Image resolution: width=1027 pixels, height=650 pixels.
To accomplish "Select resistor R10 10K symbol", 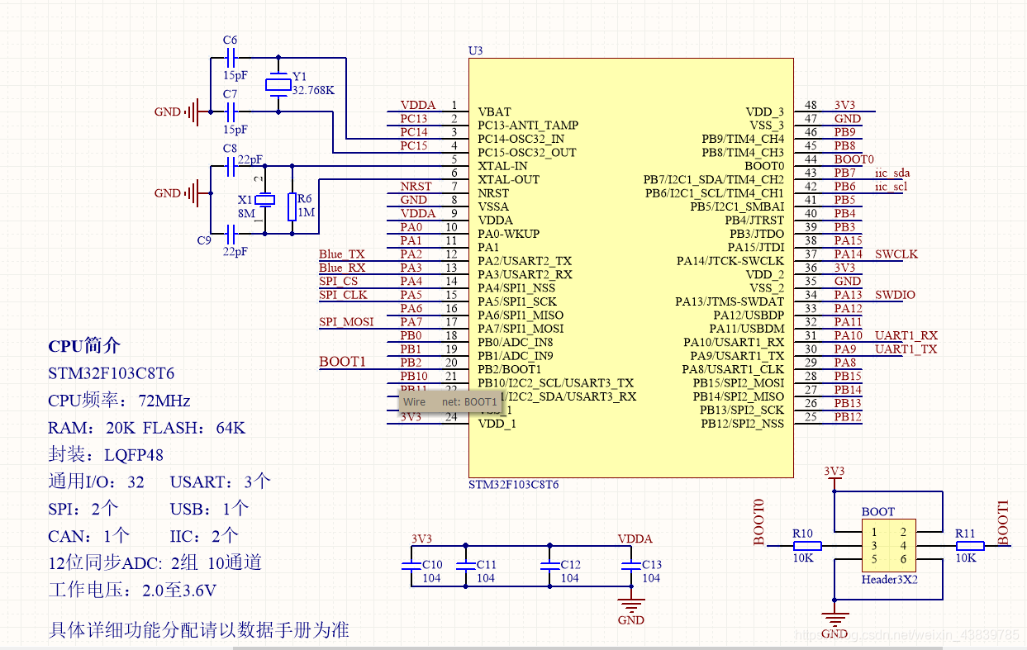I will pyautogui.click(x=806, y=545).
